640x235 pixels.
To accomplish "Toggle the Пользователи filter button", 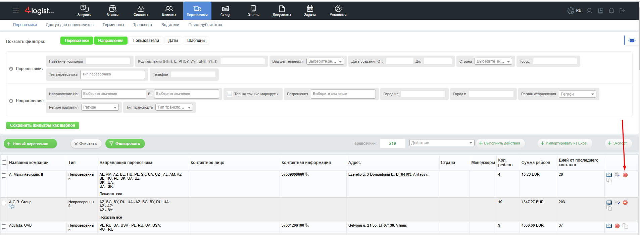I will 146,41.
